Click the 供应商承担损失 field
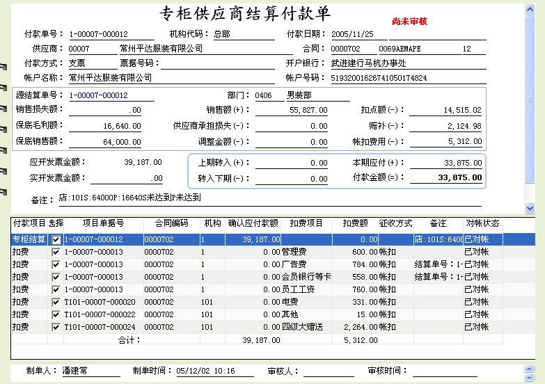The image size is (545, 384). [291, 126]
